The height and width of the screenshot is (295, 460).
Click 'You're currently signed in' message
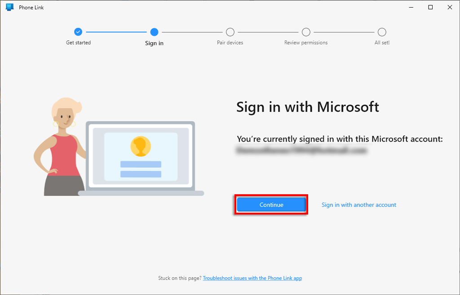click(x=340, y=139)
